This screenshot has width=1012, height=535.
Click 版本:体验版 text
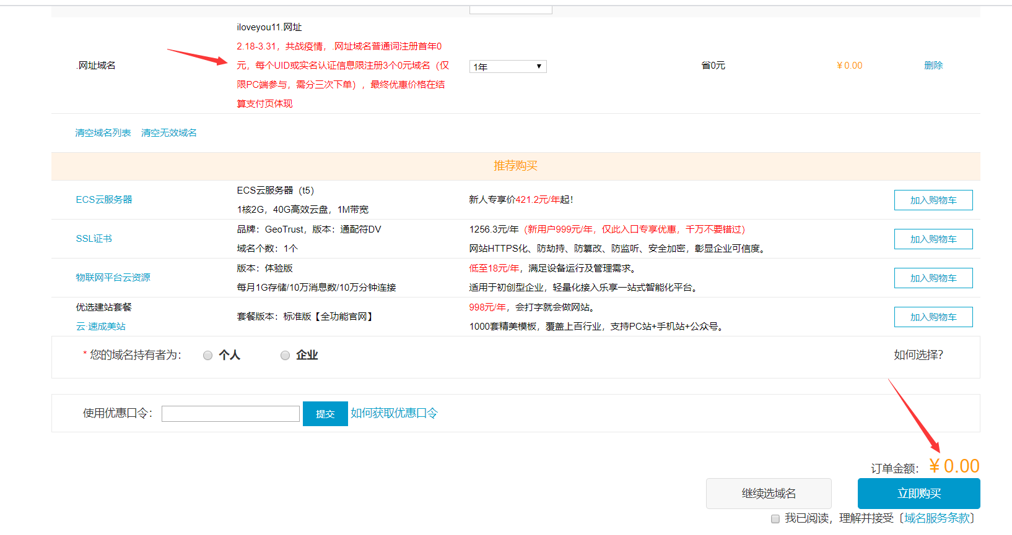[264, 268]
